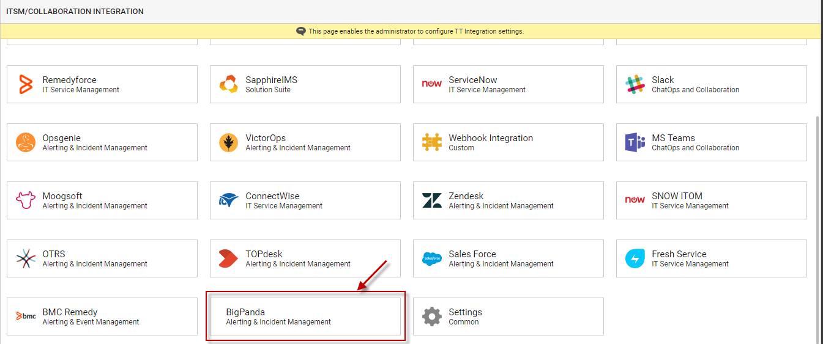Viewport: 823px width, 344px height.
Task: Select the SapphireIMS logo icon
Action: [x=229, y=84]
